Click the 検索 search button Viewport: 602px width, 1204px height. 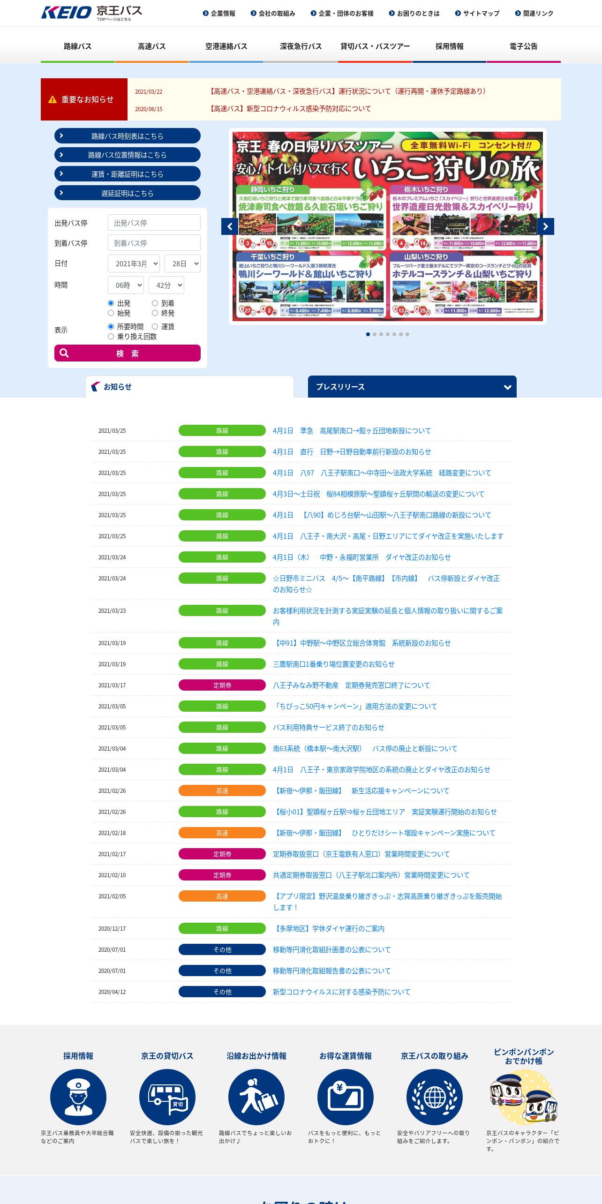click(x=128, y=353)
